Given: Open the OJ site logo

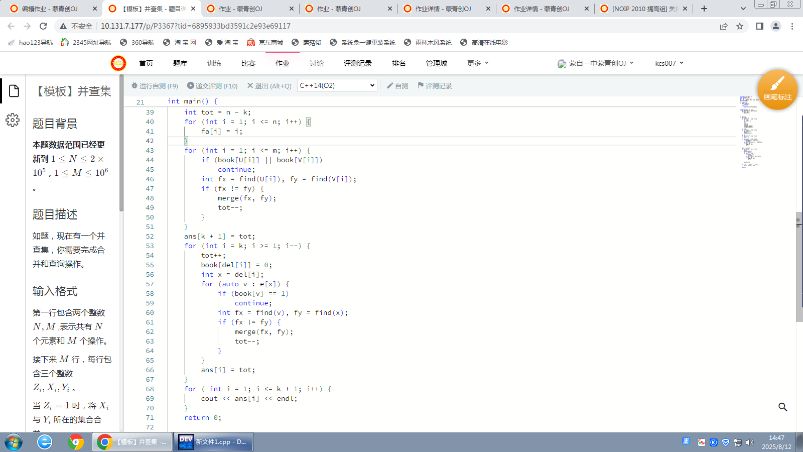Looking at the screenshot, I should click(118, 63).
